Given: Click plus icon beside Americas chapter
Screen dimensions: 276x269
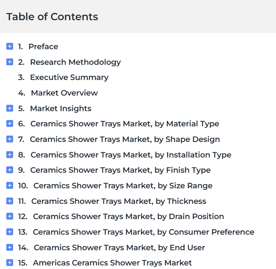Looking at the screenshot, I should (10, 263).
